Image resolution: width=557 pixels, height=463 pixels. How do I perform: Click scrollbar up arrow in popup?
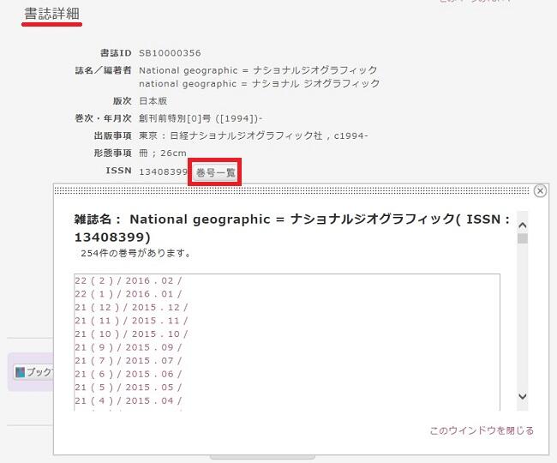tap(522, 225)
